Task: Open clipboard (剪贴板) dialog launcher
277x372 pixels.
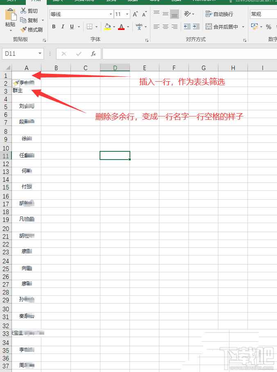Action: coord(44,41)
